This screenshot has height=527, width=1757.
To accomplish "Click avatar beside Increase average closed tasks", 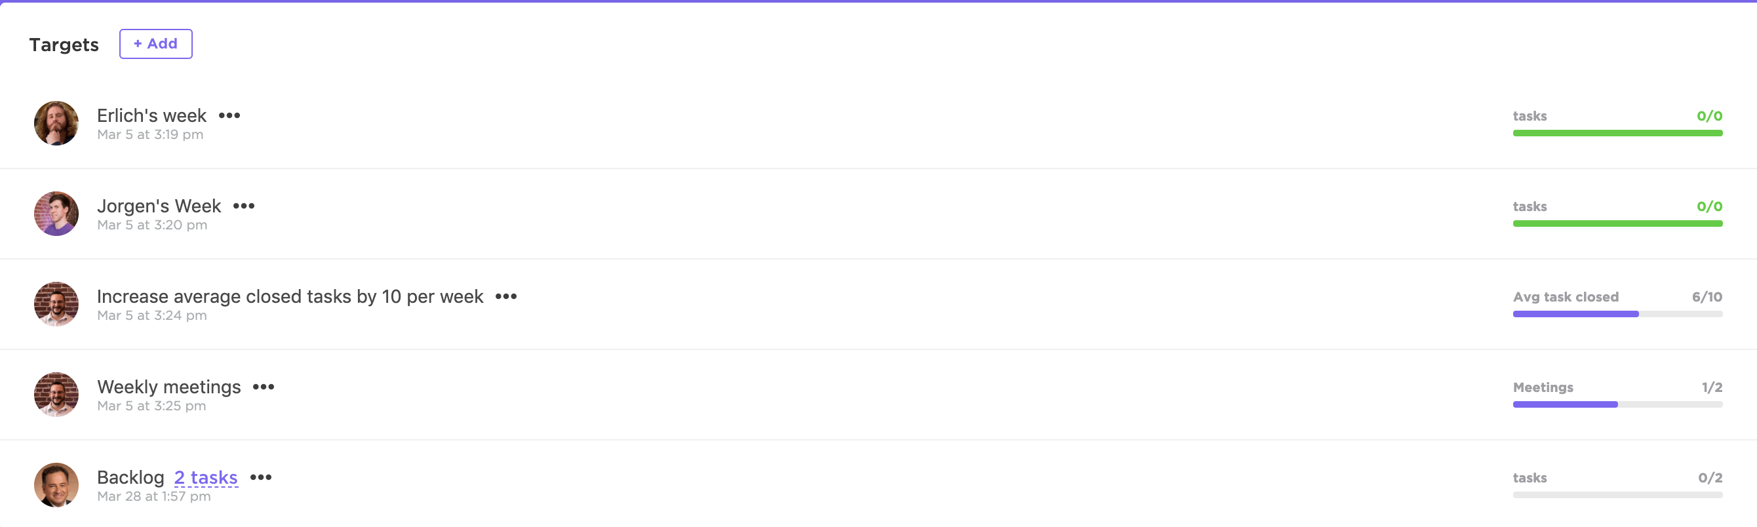I will pos(56,304).
